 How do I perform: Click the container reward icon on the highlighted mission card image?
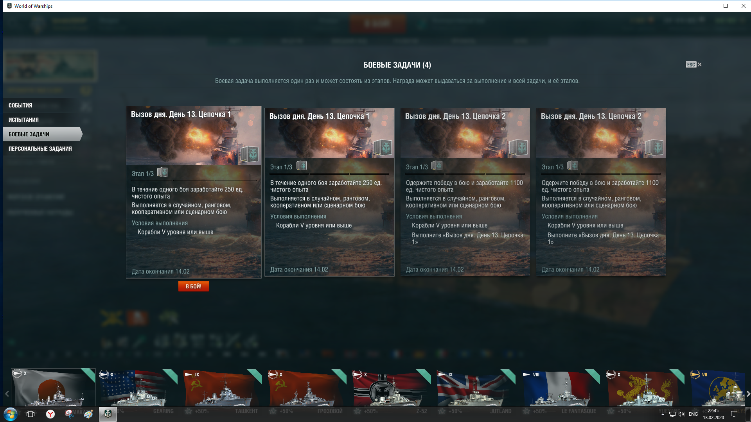pos(250,154)
